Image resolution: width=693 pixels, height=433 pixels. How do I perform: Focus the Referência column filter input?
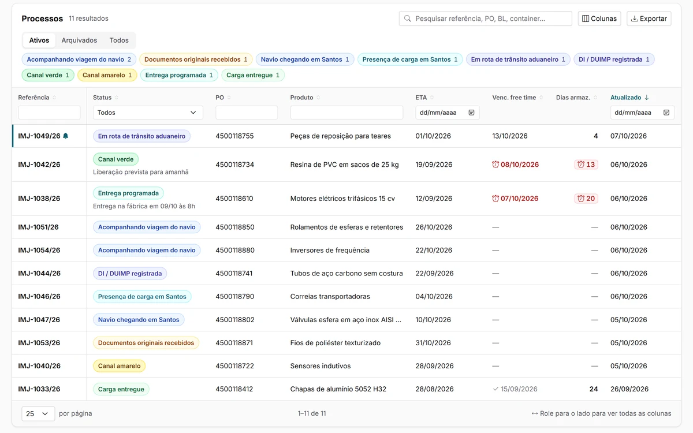point(49,113)
